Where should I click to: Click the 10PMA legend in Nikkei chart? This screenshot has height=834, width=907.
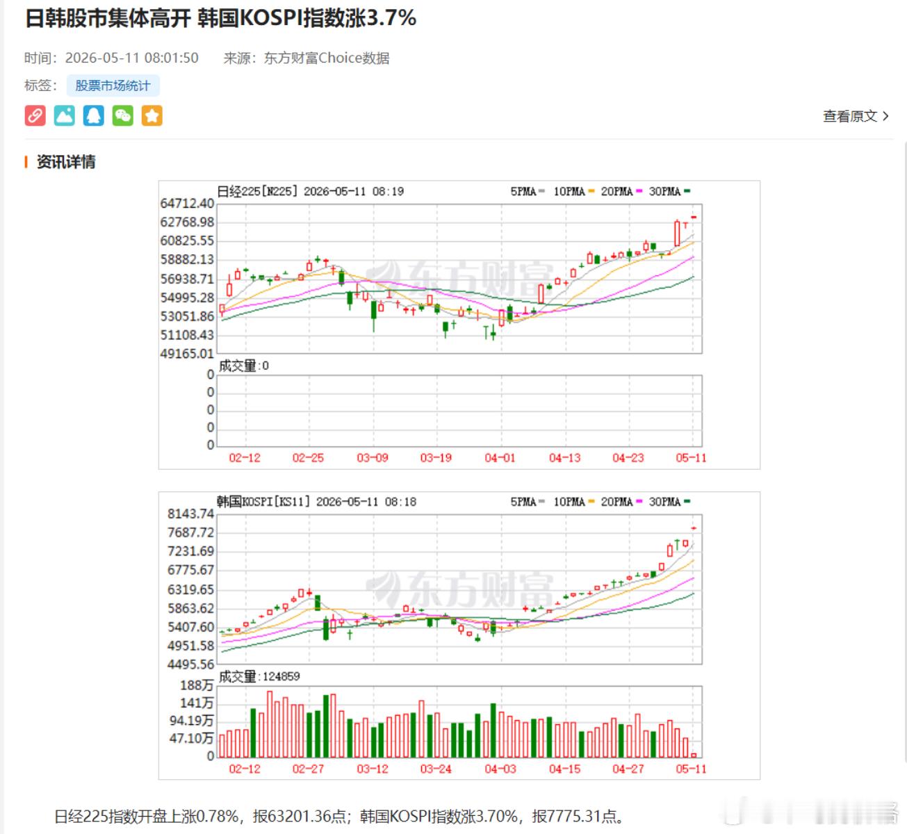click(x=574, y=191)
